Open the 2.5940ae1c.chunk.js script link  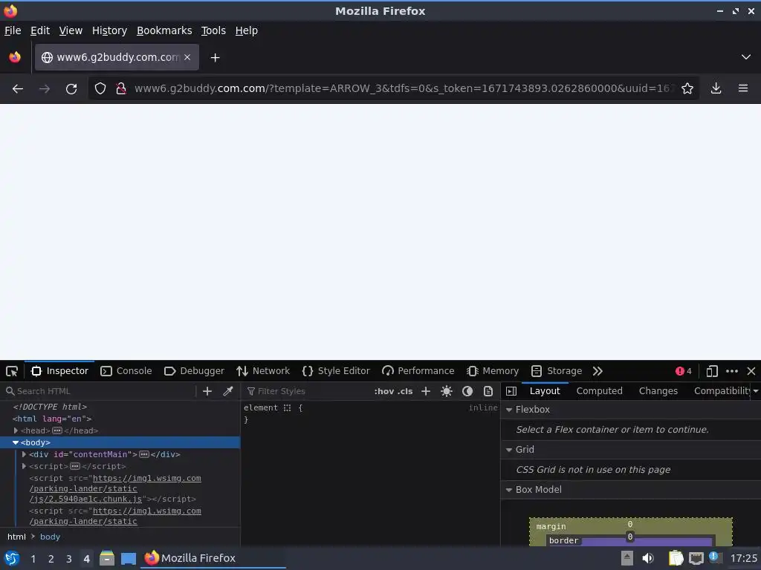coord(115,488)
